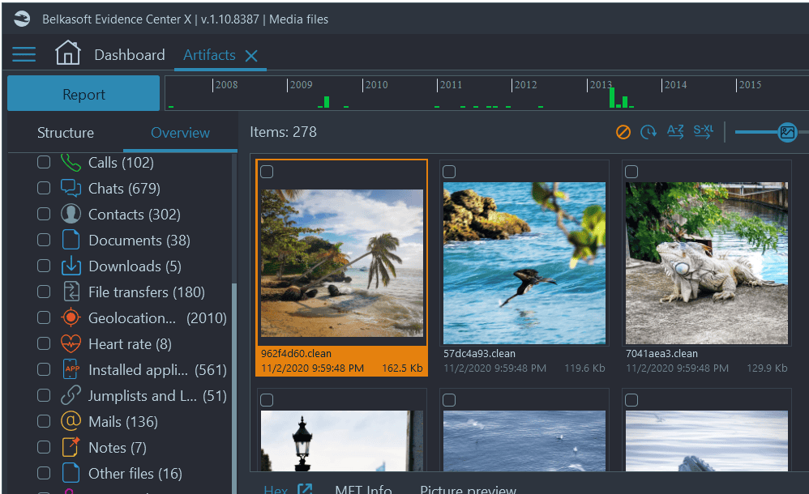The height and width of the screenshot is (494, 809).
Task: Click the Downloads arrow icon
Action: coord(71,266)
